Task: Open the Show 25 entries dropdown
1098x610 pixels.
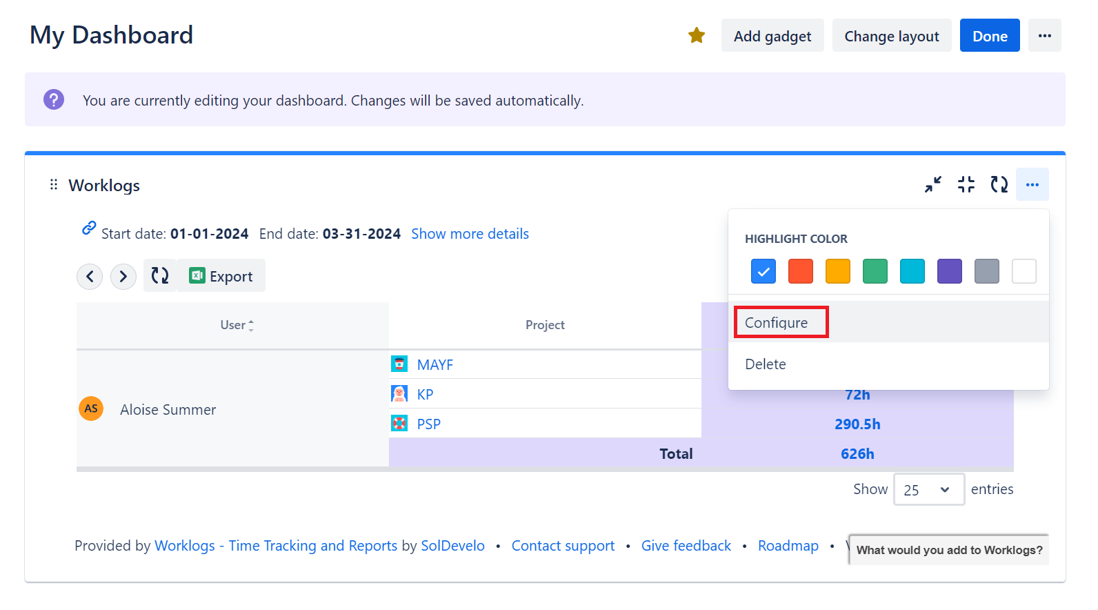Action: (929, 489)
